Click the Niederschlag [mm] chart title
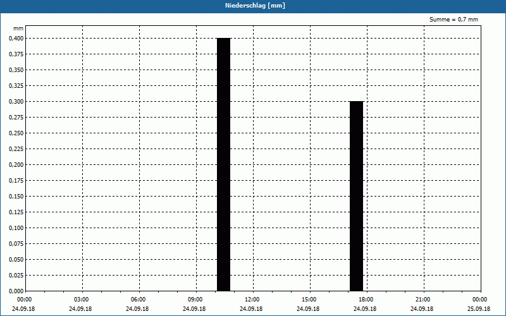Screen dimensions: 506x316 tap(255, 6)
